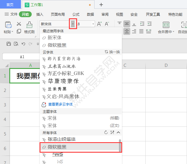This screenshot has height=164, width=187.
Task: Toggle horizontal center alignment
Action: pos(127,31)
